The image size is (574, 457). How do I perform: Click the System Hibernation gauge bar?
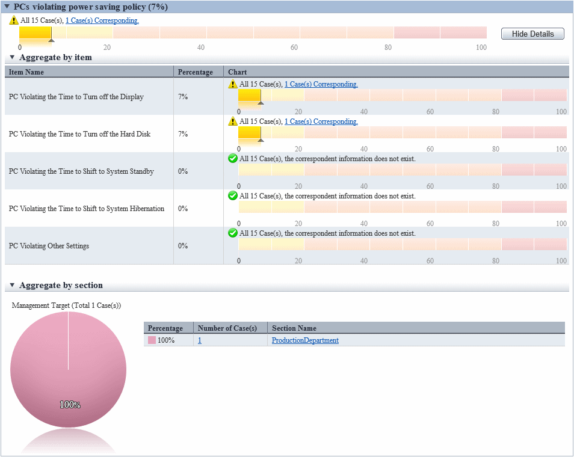coord(403,207)
